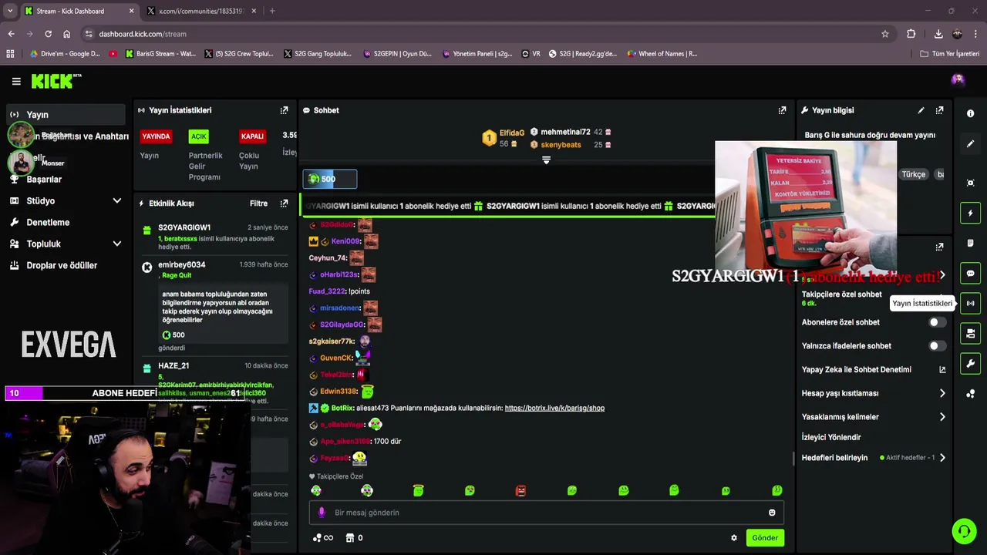Toggle Yalnızca ifadelerle sohbet switch
The image size is (987, 555).
click(x=938, y=346)
